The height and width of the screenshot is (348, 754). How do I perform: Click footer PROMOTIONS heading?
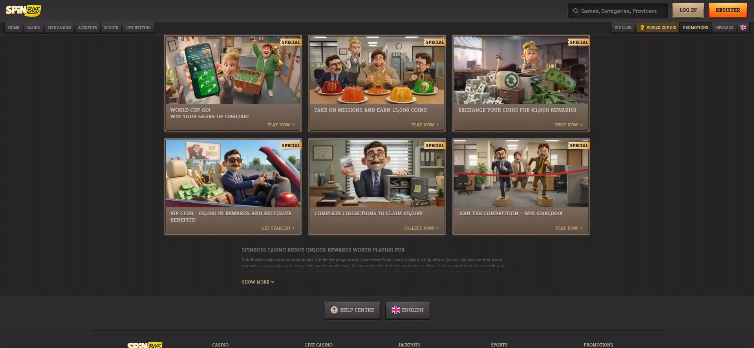pyautogui.click(x=598, y=345)
